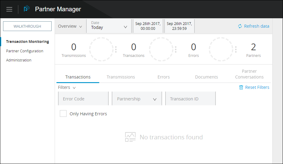Click the dots handle beside Transactions count
Viewport: 283px width, 164px height.
point(176,49)
